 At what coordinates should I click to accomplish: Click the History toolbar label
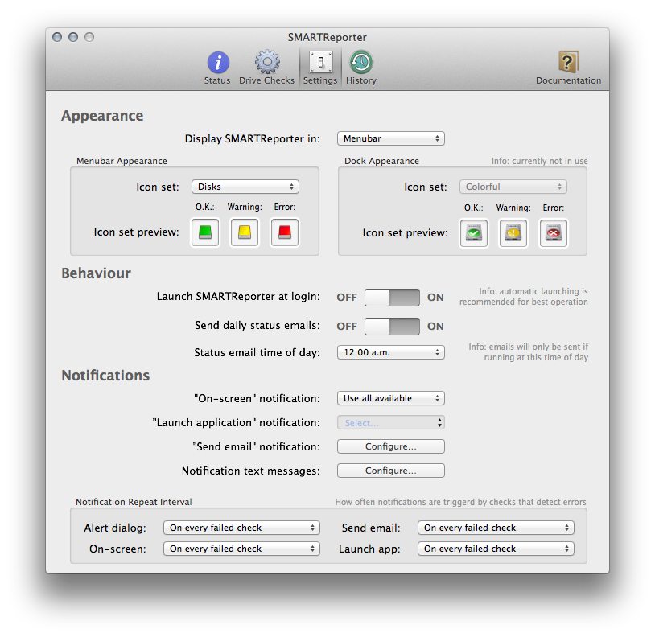361,80
